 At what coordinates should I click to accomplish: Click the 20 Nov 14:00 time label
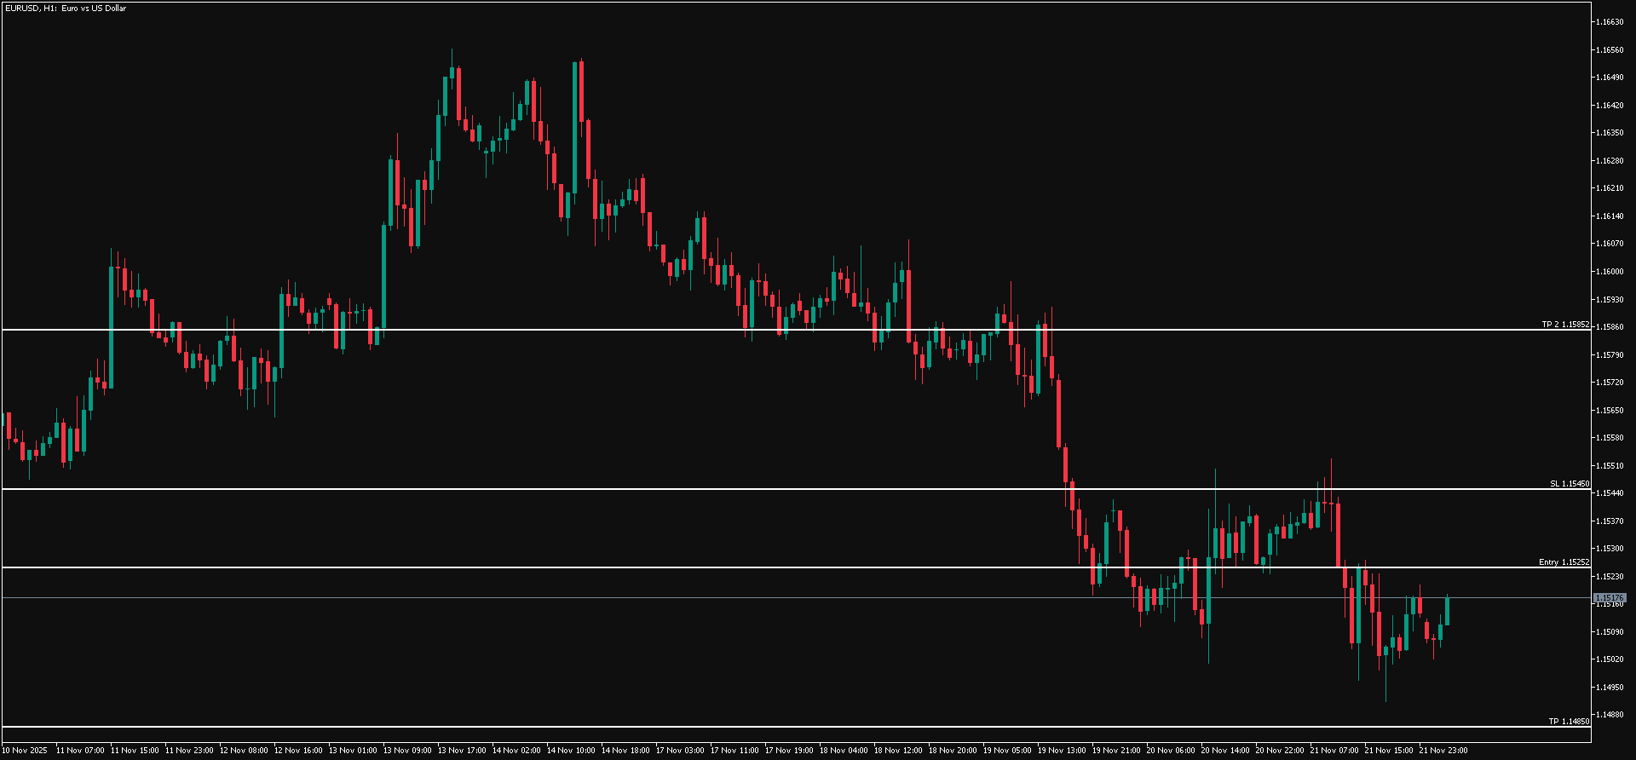[x=1224, y=751]
